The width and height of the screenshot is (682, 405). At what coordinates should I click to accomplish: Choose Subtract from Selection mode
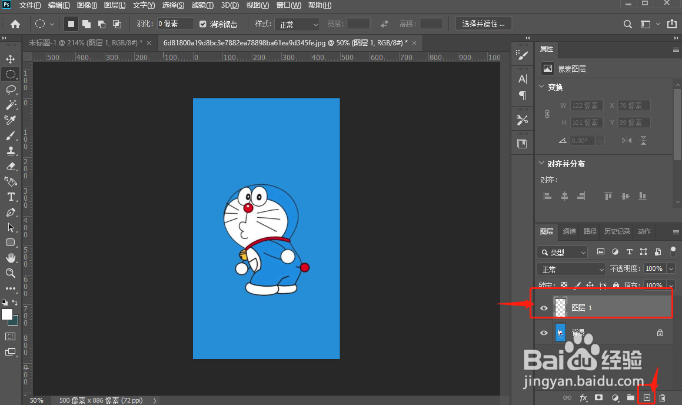[x=102, y=24]
